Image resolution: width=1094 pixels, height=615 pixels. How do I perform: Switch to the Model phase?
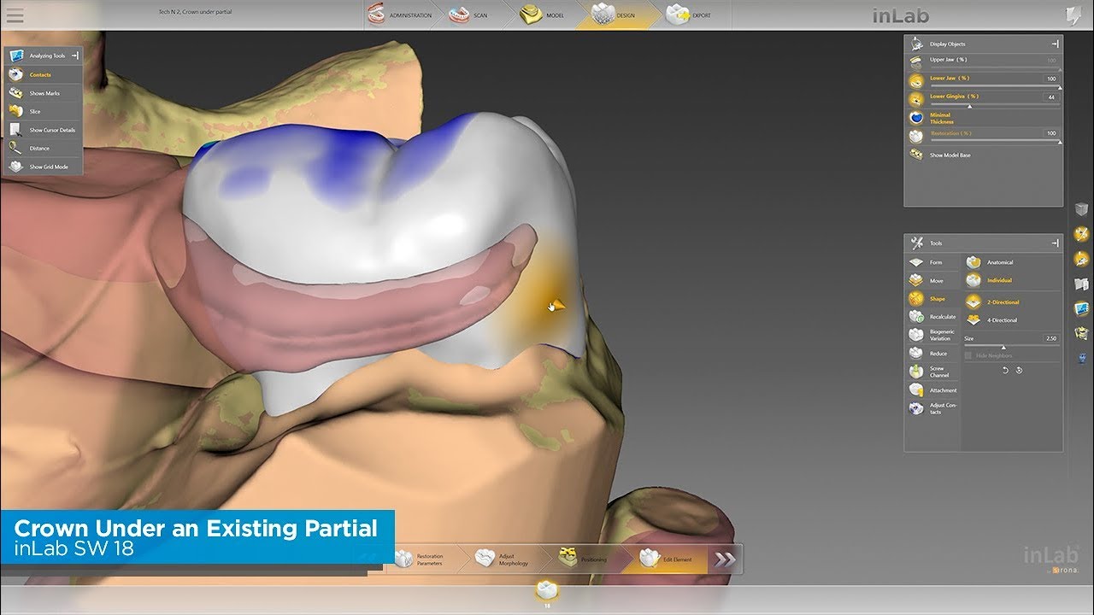point(542,15)
